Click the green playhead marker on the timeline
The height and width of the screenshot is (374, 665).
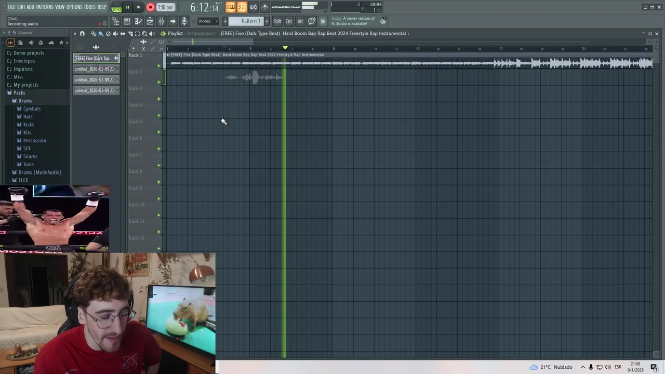click(x=285, y=48)
